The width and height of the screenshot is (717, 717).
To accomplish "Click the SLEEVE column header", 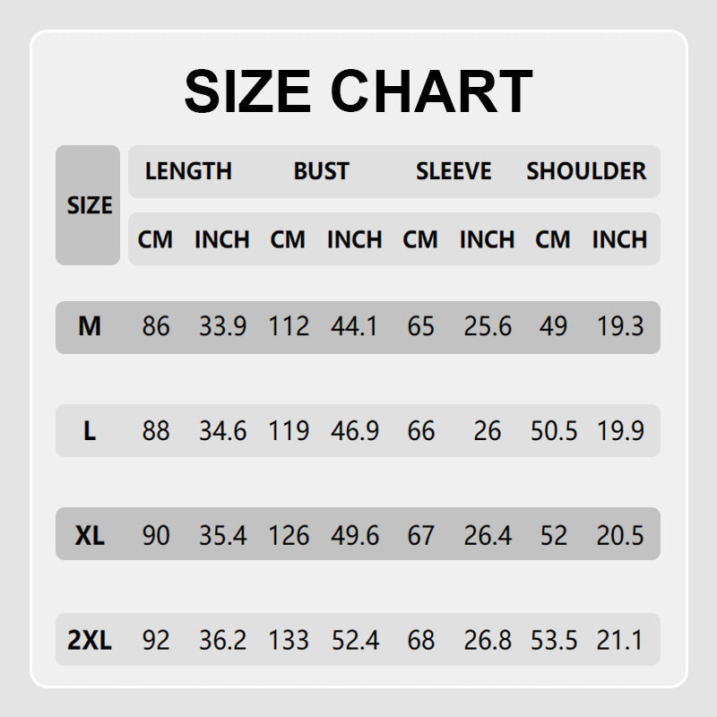I will 454,171.
